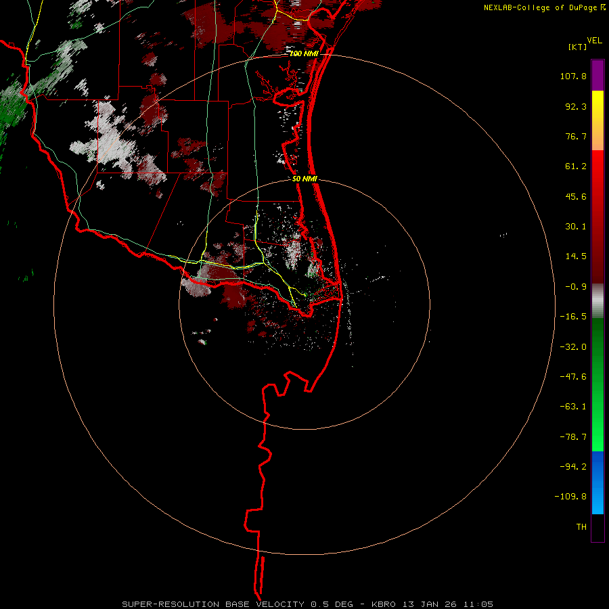Click the 45.6 value on the velocity scale

pos(576,196)
